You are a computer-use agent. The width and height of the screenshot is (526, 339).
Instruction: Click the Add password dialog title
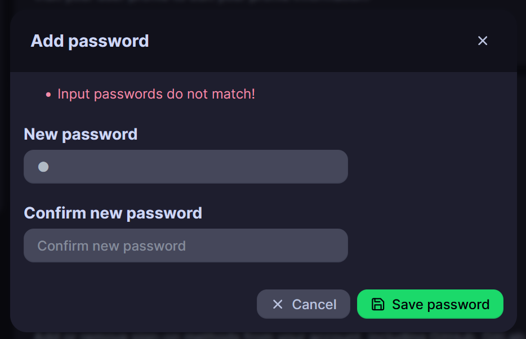click(90, 41)
